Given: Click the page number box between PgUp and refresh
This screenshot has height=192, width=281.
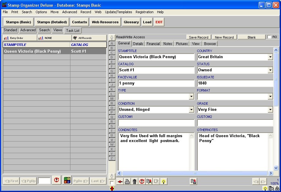Looking at the screenshot, I should coord(44,181).
